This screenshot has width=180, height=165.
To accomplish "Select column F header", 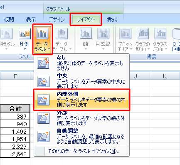I will pyautogui.click(x=15, y=76).
